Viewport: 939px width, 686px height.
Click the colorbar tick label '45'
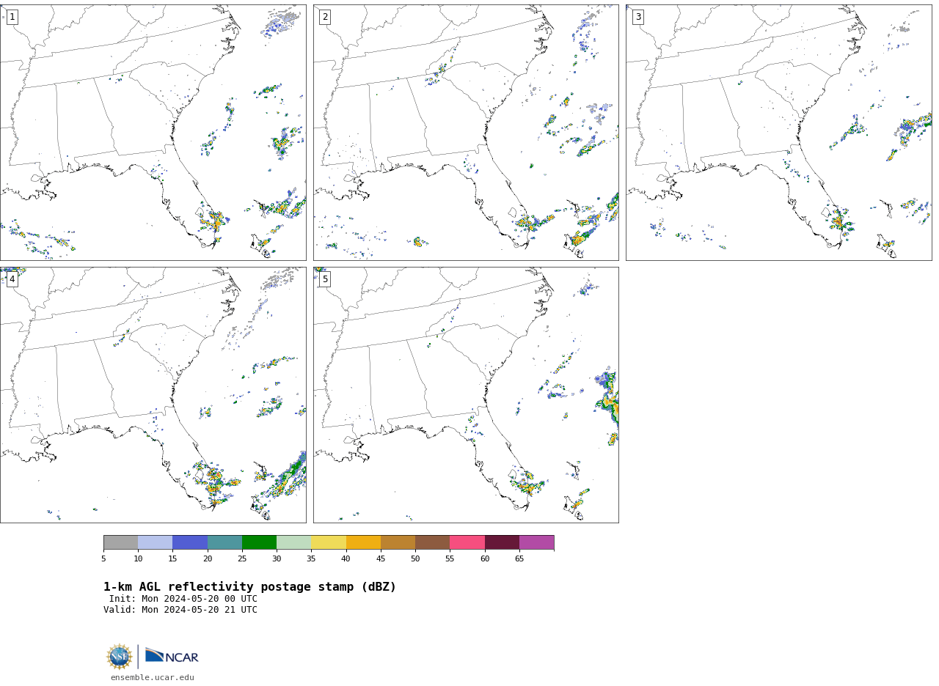point(381,559)
